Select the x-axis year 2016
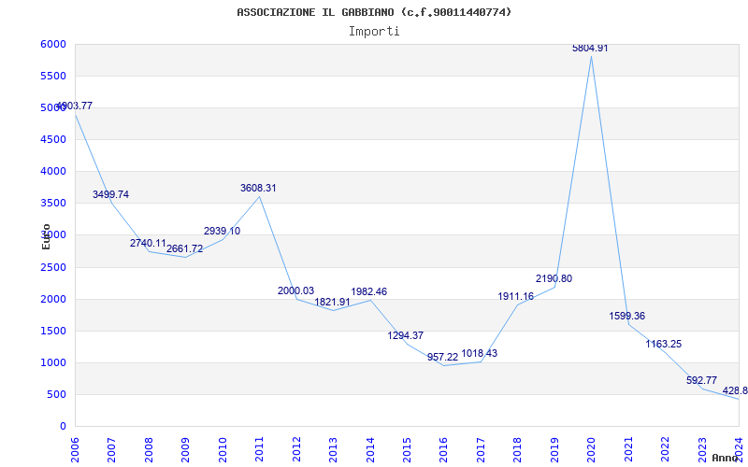This screenshot has height=467, width=748. click(444, 449)
